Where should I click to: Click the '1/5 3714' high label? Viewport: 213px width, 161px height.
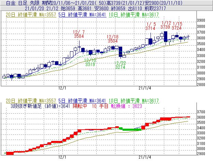[x=151, y=26]
